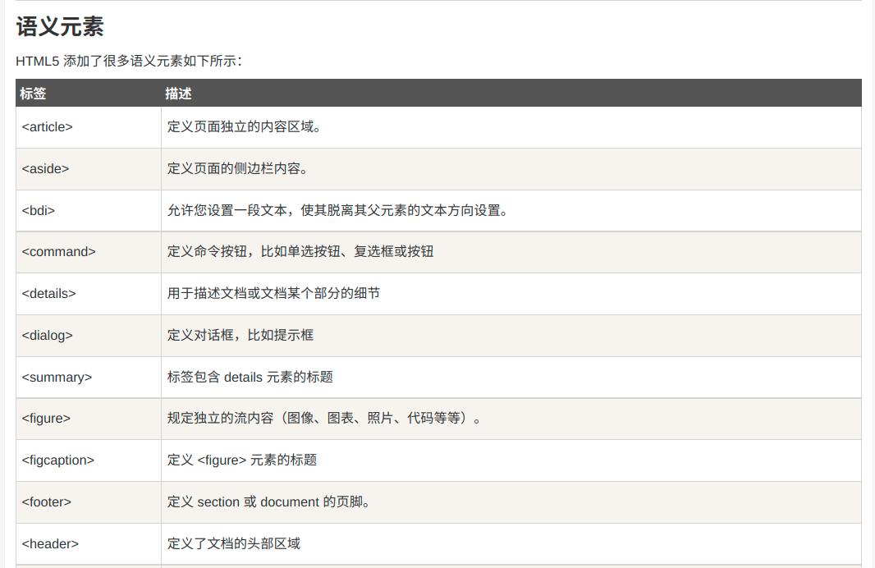Click the description starting '规定独立的流内容'

(x=323, y=418)
